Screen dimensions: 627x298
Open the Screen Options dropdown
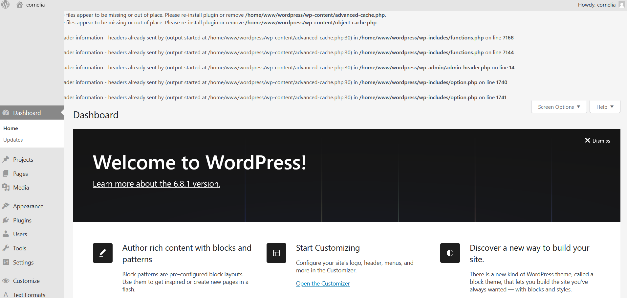[x=559, y=106]
